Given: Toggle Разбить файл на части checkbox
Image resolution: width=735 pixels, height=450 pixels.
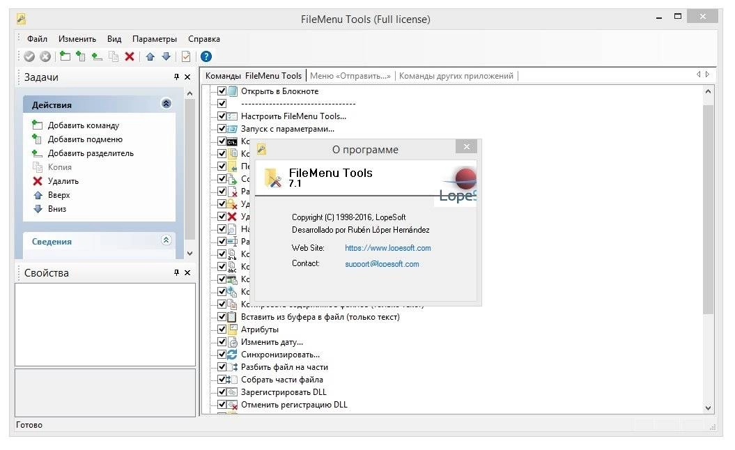Looking at the screenshot, I should pos(222,367).
